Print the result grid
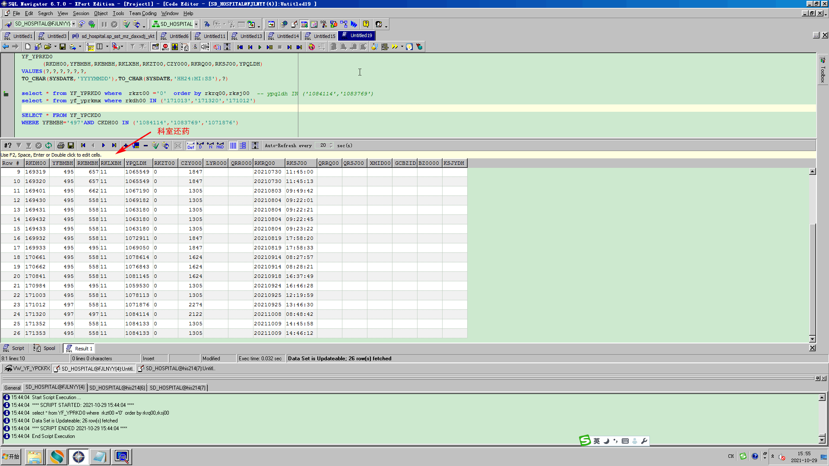This screenshot has height=466, width=829. 61,145
